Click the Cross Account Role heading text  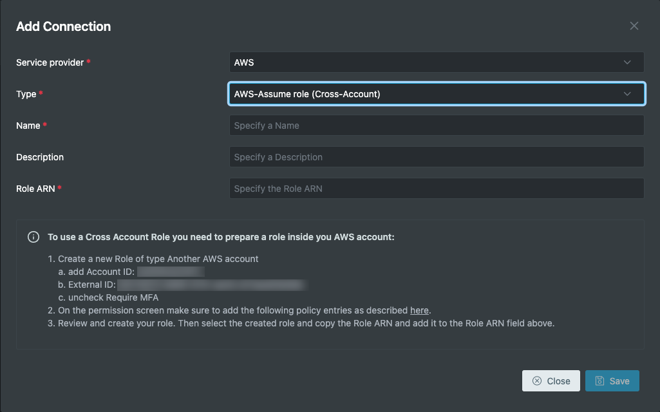point(221,237)
